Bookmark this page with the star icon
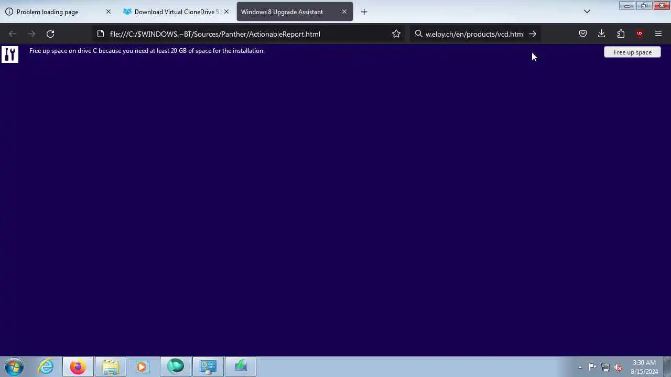 (396, 34)
